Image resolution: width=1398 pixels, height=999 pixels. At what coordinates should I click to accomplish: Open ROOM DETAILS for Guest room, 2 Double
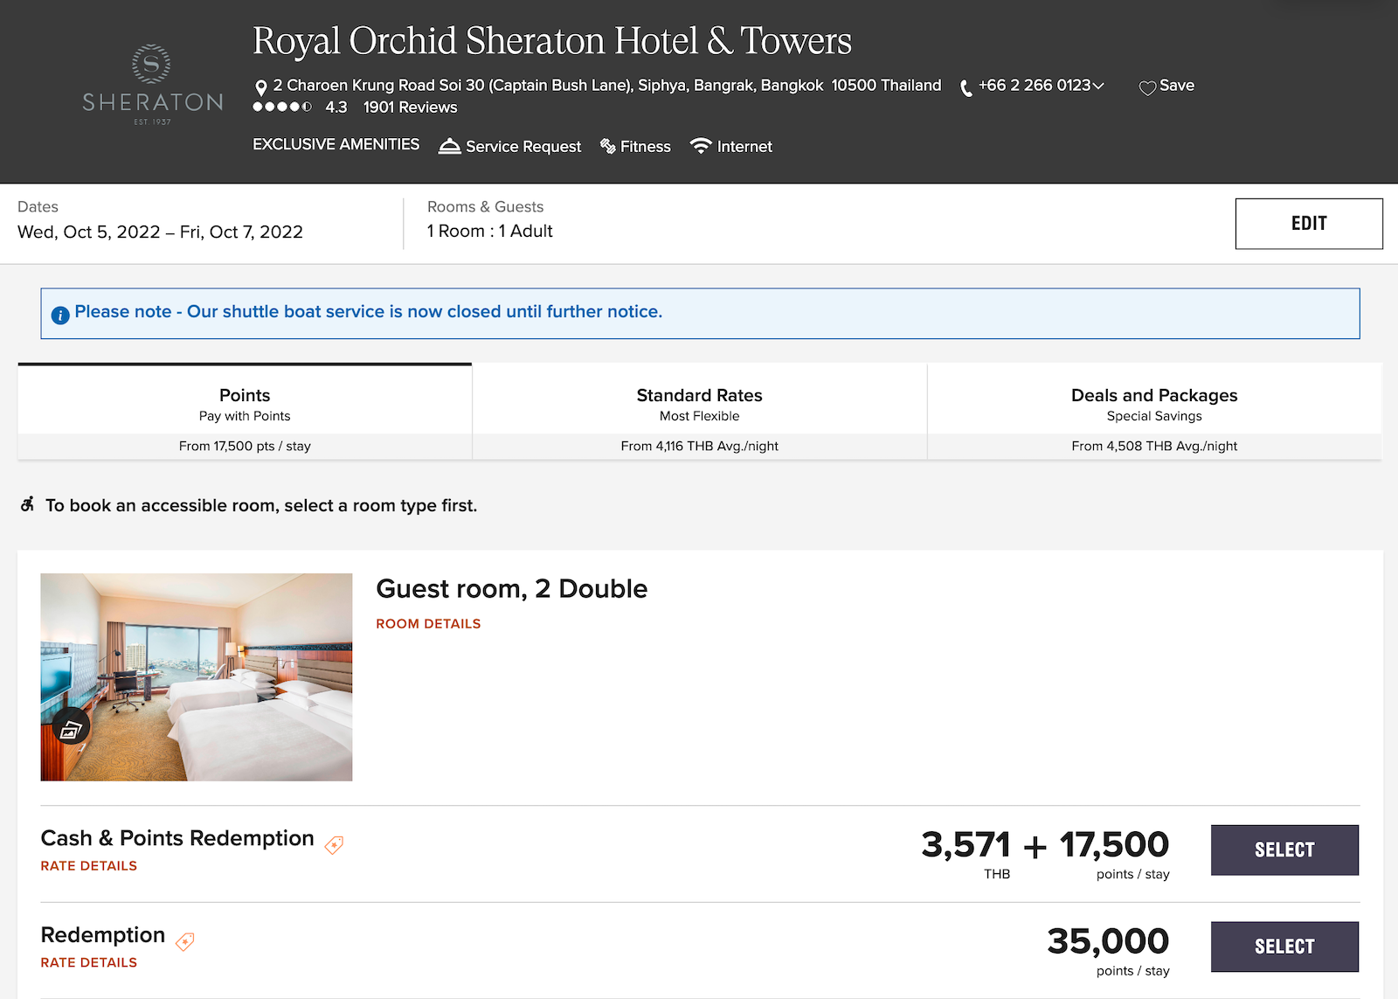[x=427, y=623]
